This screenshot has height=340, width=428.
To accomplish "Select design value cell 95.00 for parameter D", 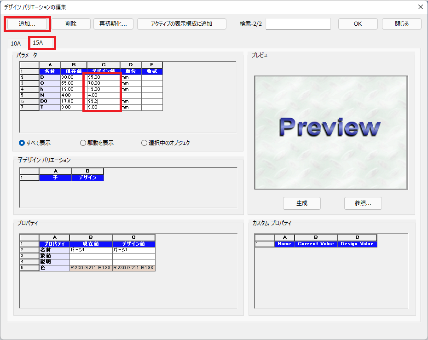I will (x=103, y=77).
